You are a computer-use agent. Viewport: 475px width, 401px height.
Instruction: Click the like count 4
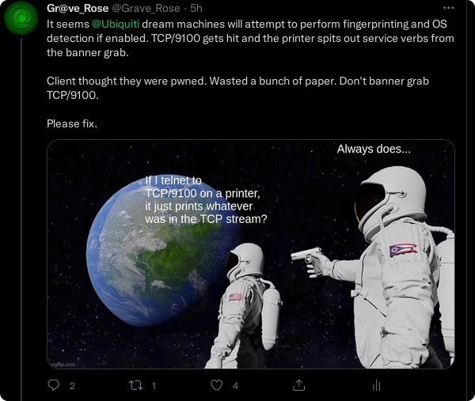(235, 385)
